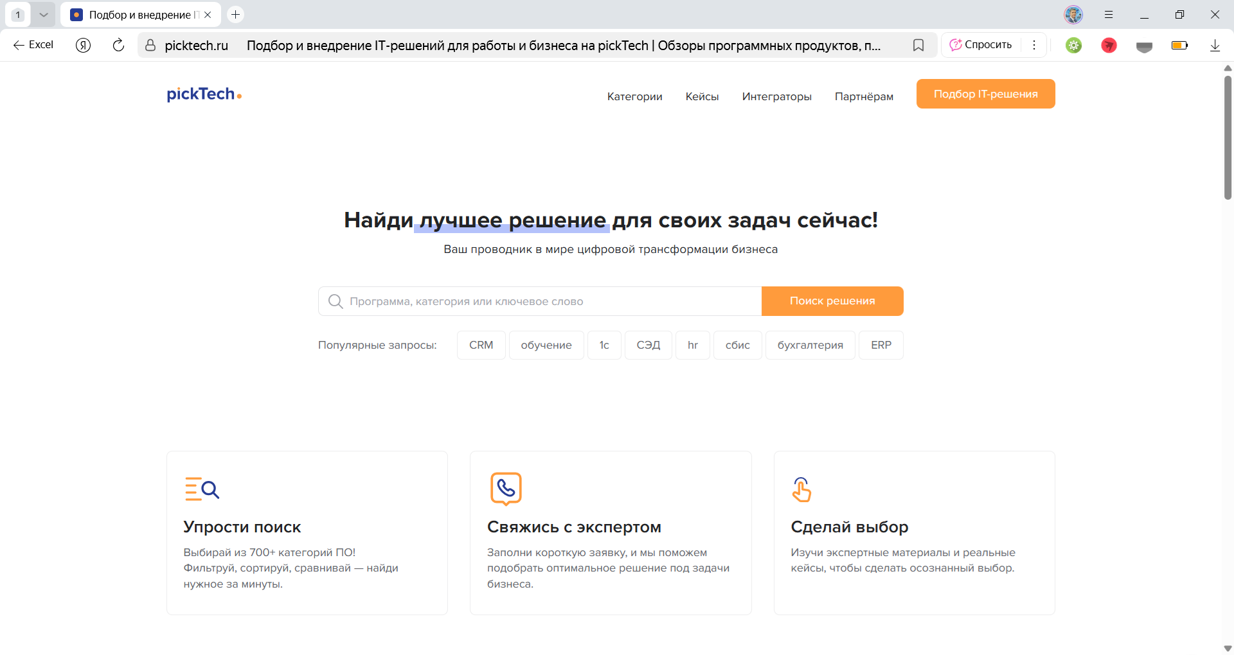
Task: Click the orange battery indicator icon
Action: [1179, 45]
